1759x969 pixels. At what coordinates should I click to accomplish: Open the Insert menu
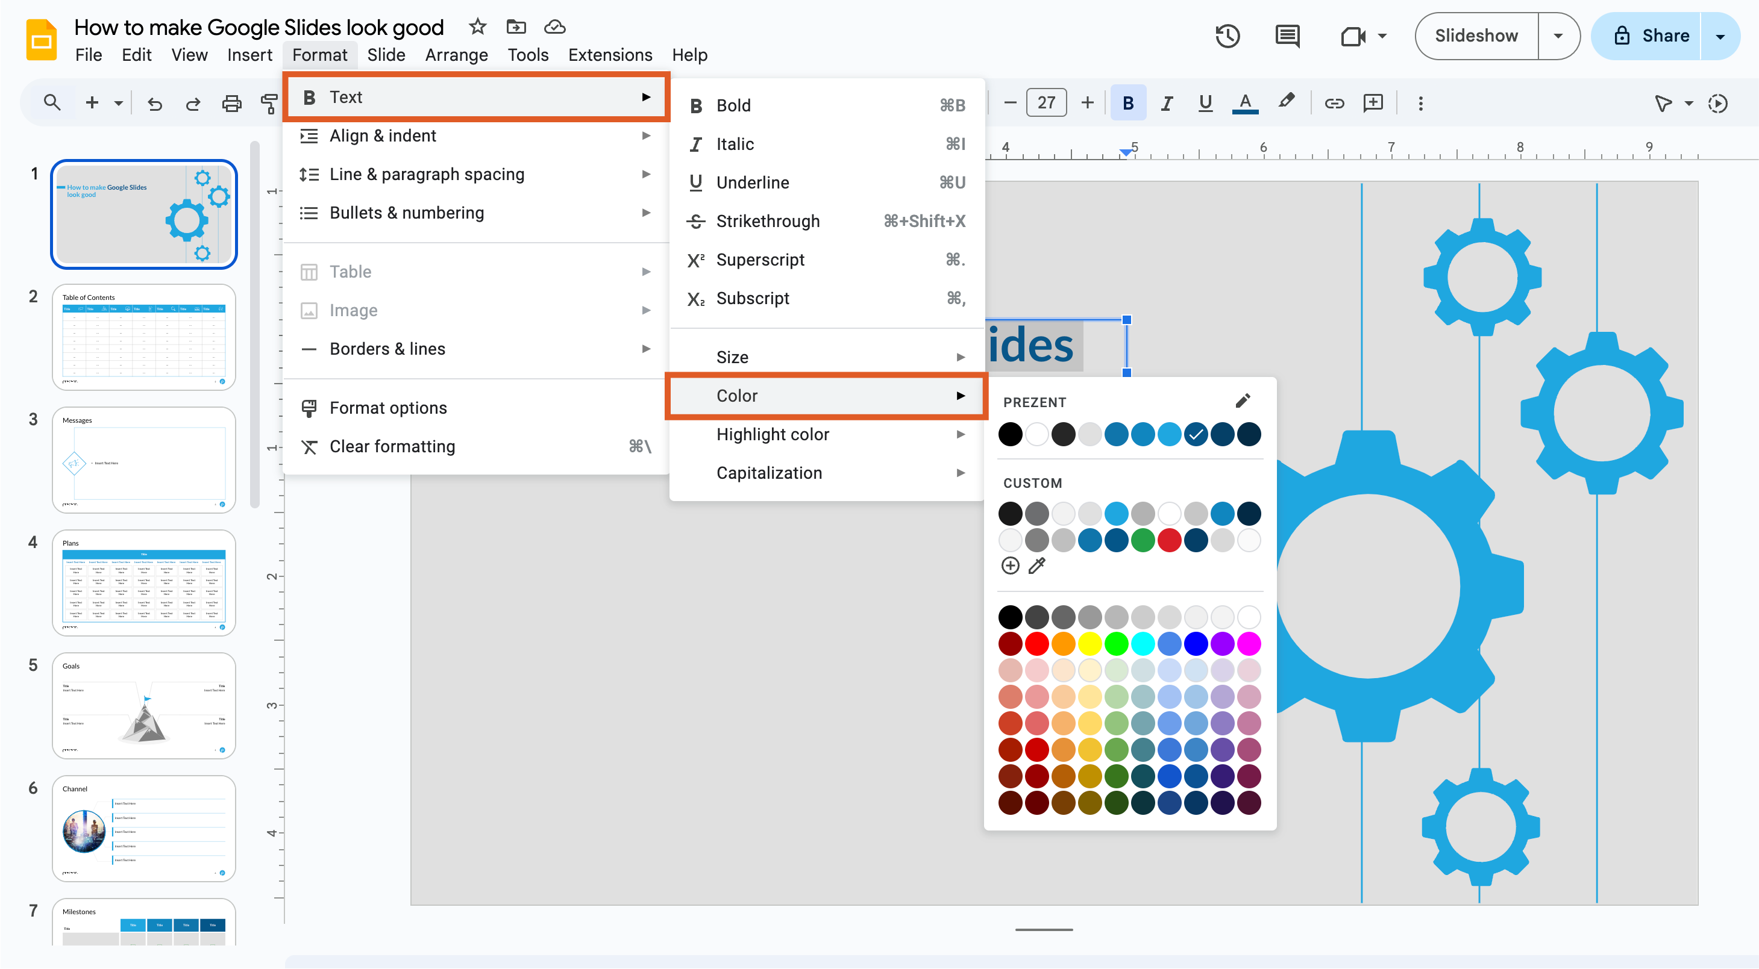click(x=249, y=55)
